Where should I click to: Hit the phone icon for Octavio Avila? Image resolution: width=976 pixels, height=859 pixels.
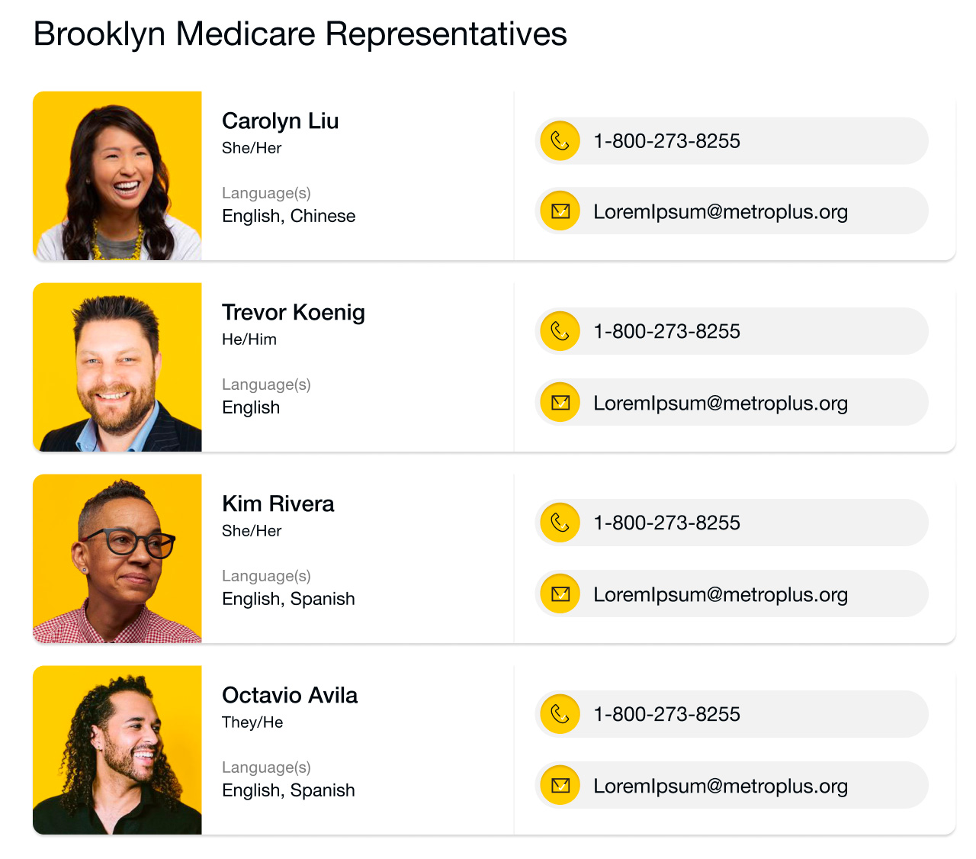560,714
